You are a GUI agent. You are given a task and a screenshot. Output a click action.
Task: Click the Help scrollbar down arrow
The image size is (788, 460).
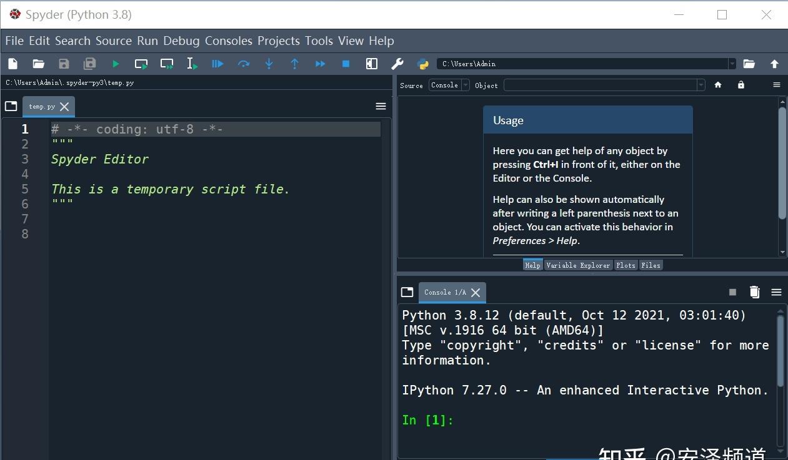[782, 253]
